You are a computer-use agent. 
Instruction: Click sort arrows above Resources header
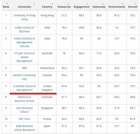coord(68,4)
